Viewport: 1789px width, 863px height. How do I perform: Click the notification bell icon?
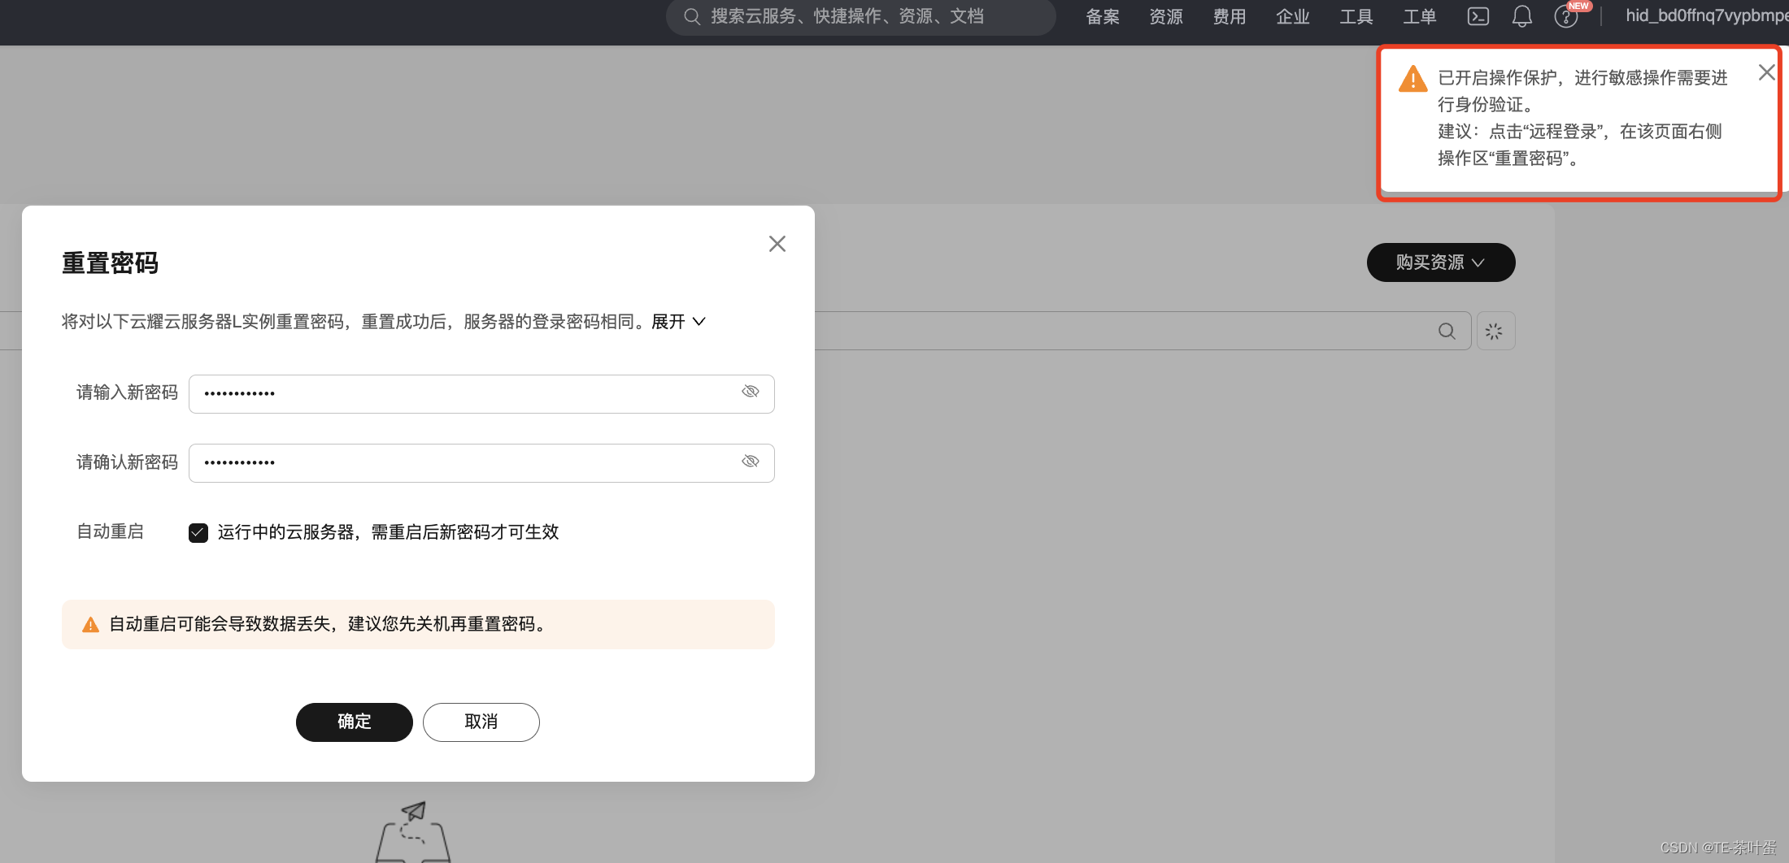1521,16
